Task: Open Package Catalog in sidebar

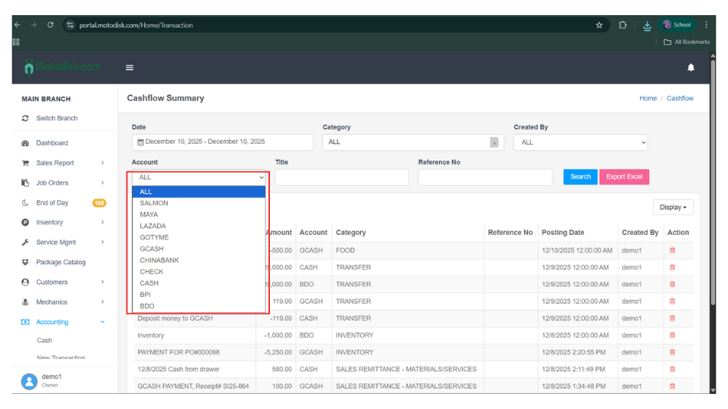Action: tap(61, 262)
